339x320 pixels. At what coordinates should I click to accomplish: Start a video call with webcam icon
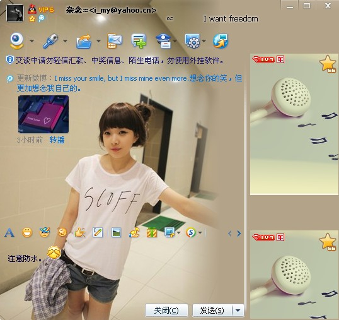pos(17,40)
